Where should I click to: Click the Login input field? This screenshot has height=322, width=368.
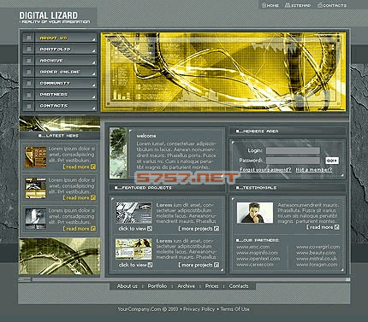click(293, 150)
